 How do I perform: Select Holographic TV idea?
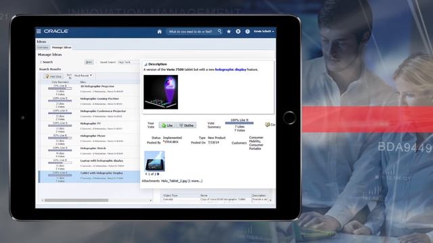pyautogui.click(x=90, y=124)
